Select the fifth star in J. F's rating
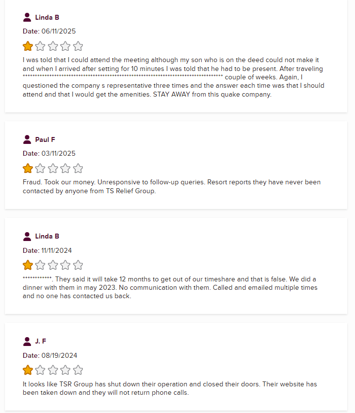Screen dimensions: 355x413 78,370
